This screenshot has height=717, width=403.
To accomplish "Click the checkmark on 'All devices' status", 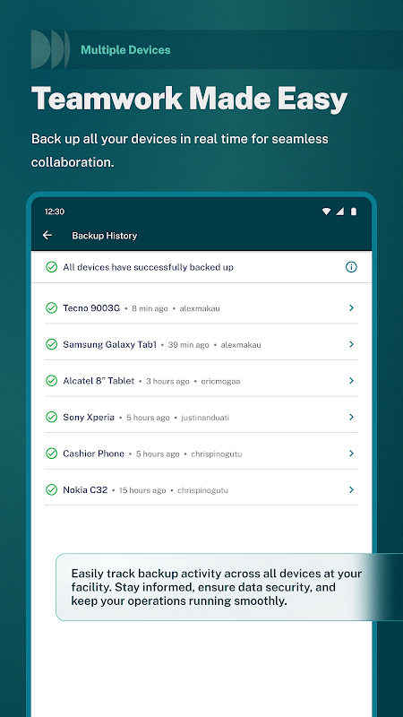I will tap(52, 267).
